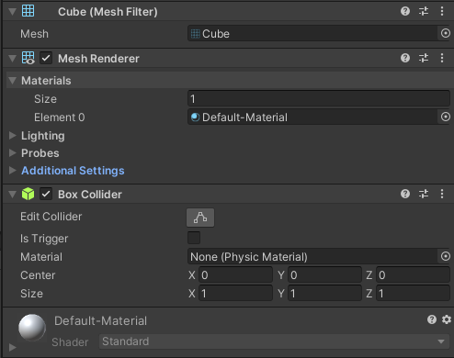Open help for Default-Material
Viewport: 454px width, 358px height.
pos(432,319)
